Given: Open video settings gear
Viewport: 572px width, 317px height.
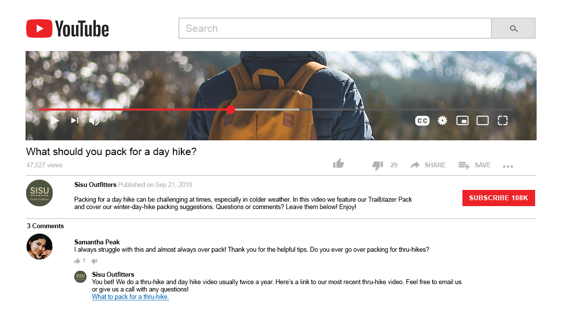Looking at the screenshot, I should pos(442,121).
